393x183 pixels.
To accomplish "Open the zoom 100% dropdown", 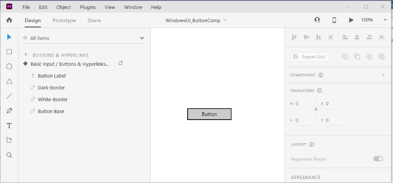I will tap(385, 20).
